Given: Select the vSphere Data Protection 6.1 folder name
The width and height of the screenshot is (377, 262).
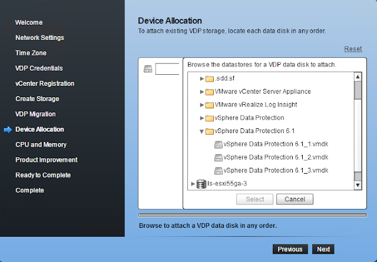Looking at the screenshot, I should click(x=254, y=131).
